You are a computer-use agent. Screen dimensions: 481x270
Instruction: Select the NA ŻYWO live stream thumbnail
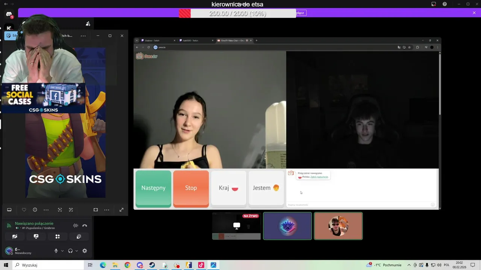pyautogui.click(x=236, y=226)
